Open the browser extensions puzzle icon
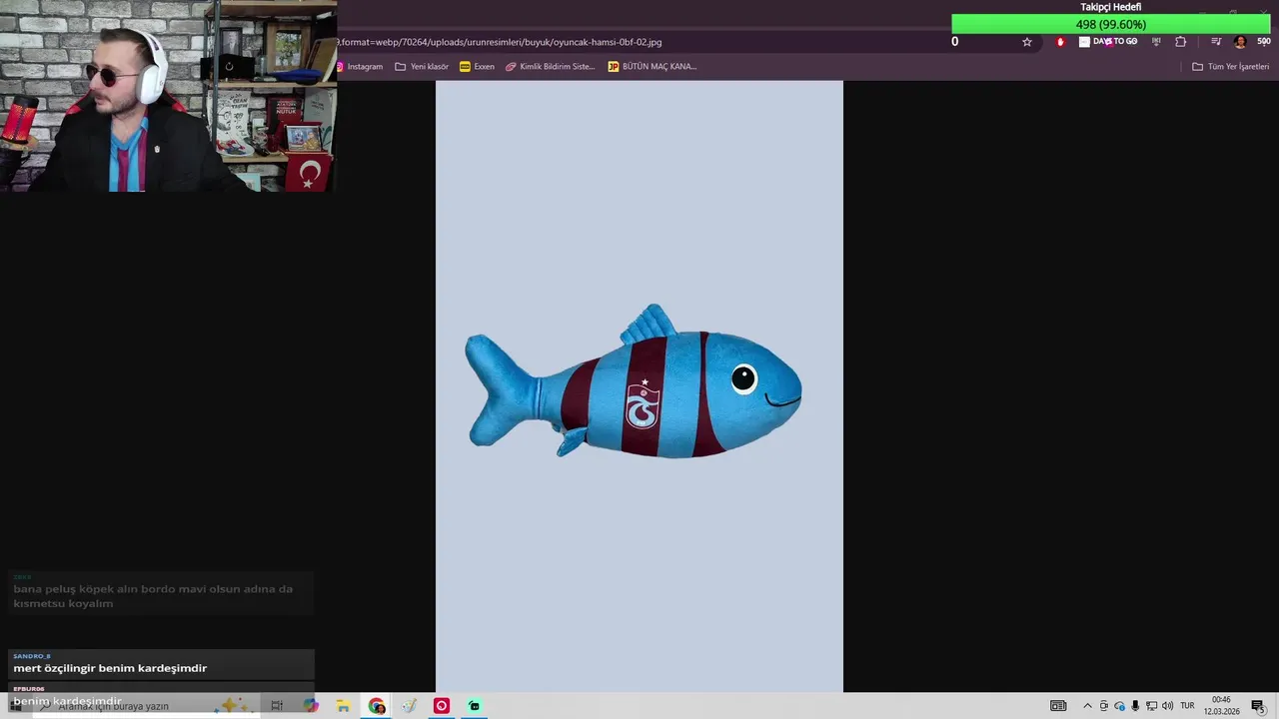 [1180, 42]
